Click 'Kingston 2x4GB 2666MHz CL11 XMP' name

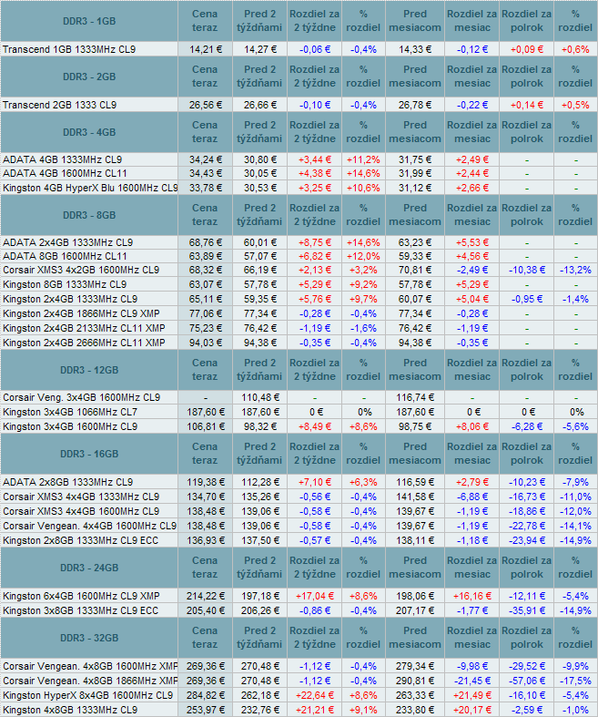84,343
